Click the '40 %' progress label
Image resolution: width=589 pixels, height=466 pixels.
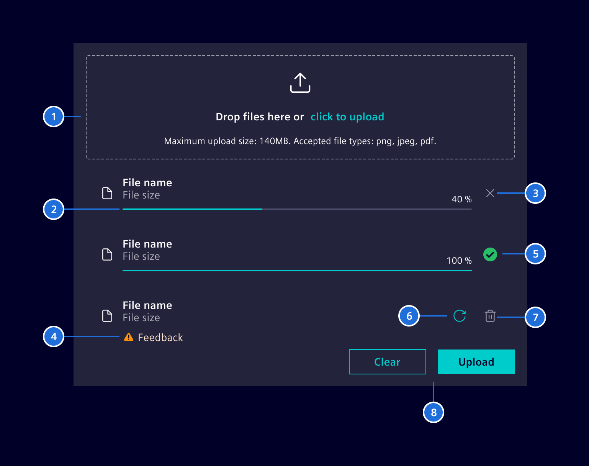[x=461, y=199]
